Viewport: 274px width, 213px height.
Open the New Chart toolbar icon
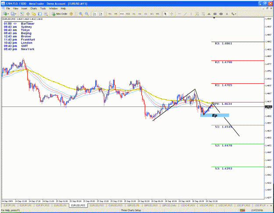tap(5, 14)
